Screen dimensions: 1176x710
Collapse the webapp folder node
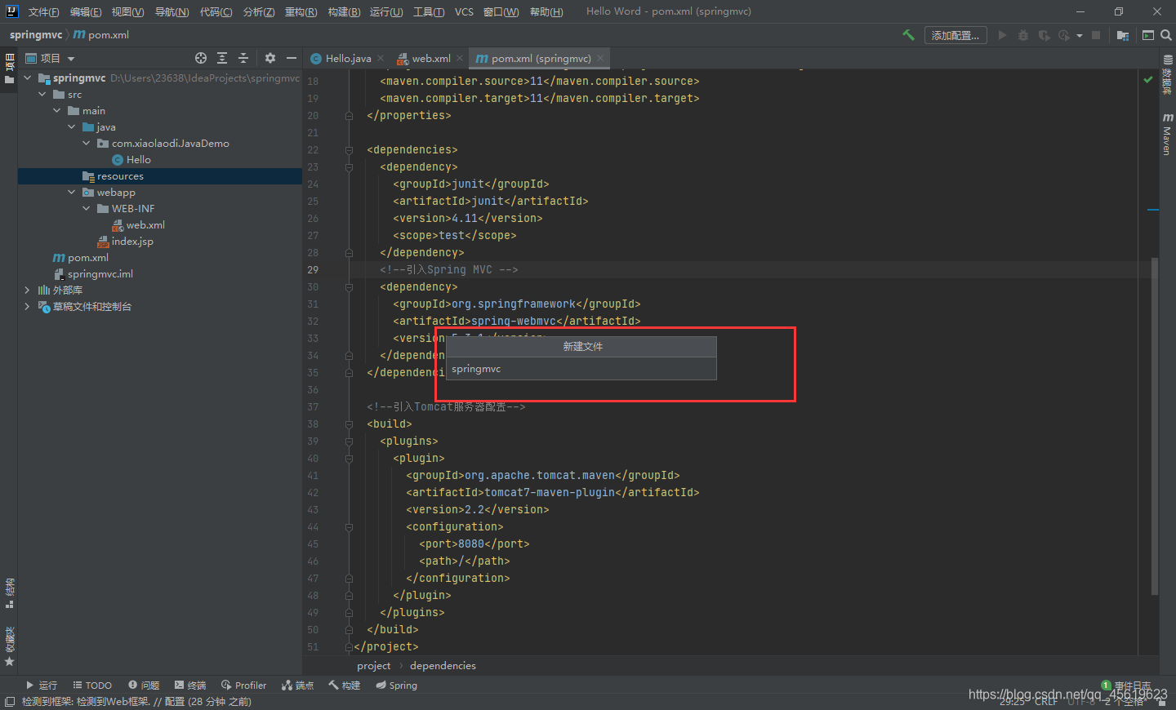click(71, 193)
